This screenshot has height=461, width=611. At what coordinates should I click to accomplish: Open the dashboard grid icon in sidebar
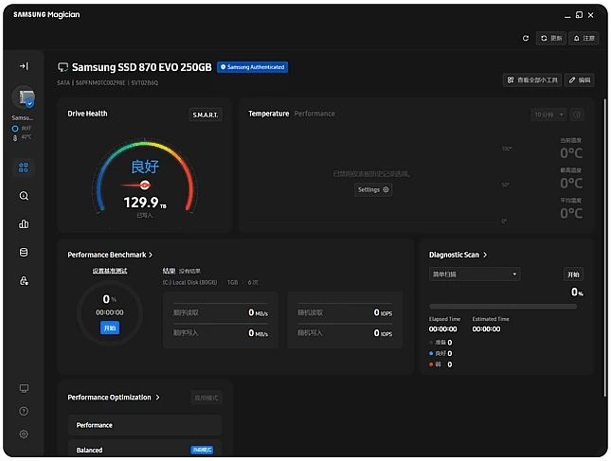point(24,168)
